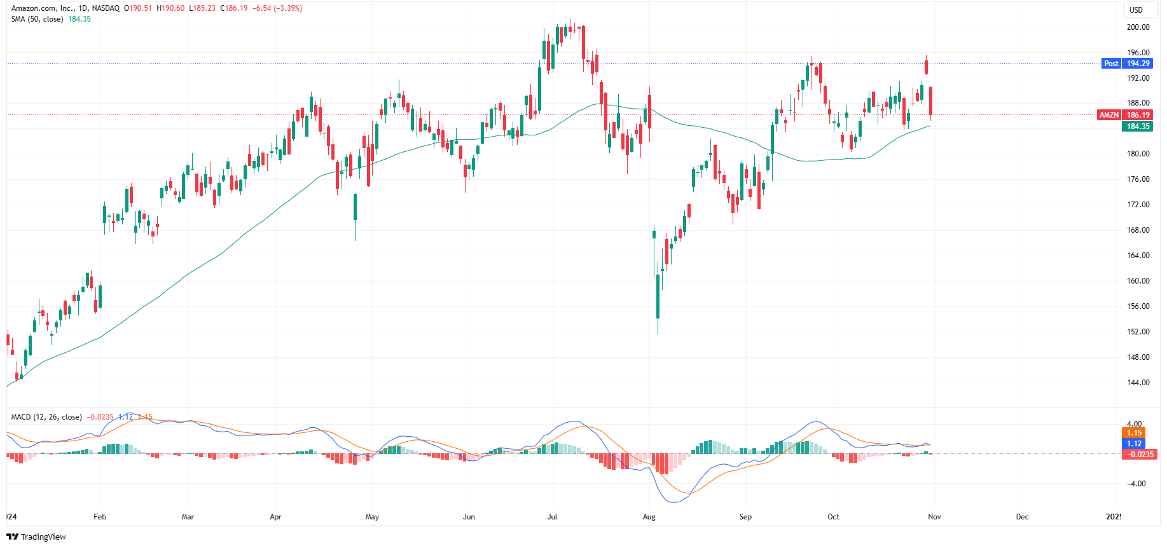This screenshot has width=1167, height=548.
Task: Click the 168.00 price axis label
Action: point(1138,230)
